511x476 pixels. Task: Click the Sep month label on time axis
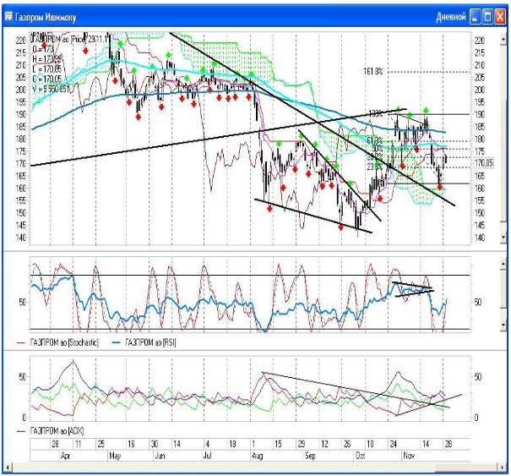[310, 456]
